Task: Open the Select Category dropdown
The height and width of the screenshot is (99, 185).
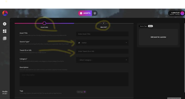Action: [102, 60]
